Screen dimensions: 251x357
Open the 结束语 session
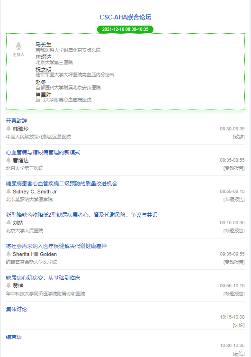coord(14,337)
